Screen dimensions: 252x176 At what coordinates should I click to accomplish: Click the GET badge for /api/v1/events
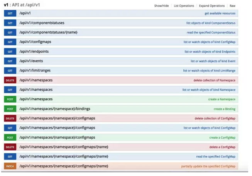coord(10,61)
